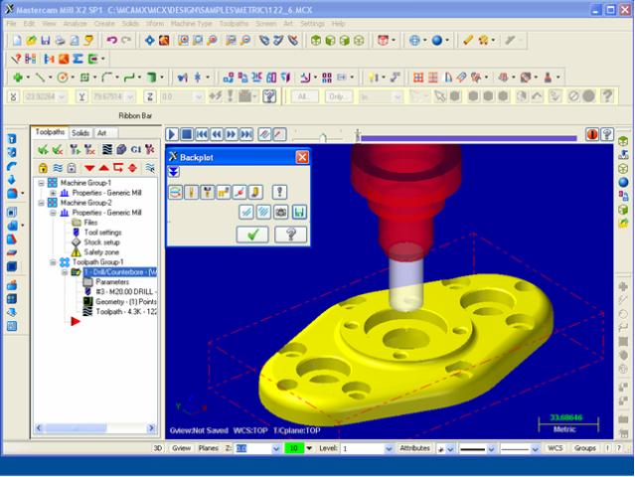
Task: Click the Toolpaths manager horizontal scrollbar
Action: [95, 428]
